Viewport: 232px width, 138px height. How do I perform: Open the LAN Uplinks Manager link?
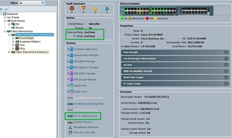point(84,61)
